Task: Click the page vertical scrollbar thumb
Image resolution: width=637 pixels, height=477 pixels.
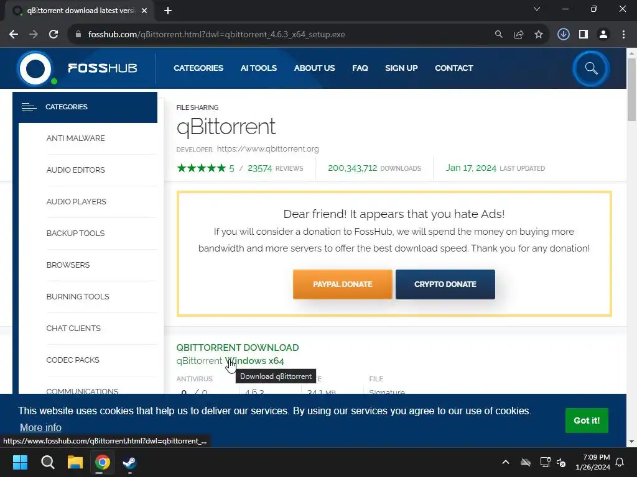Action: tap(631, 89)
